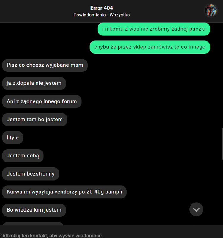Click the message 'Jestem tam bo jestem'
Screen dimensions: 223x238
35,120
